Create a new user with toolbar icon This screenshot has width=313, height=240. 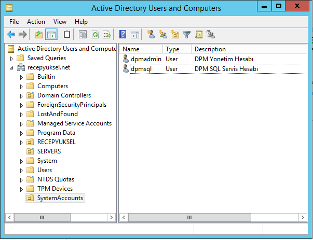tap(151, 34)
